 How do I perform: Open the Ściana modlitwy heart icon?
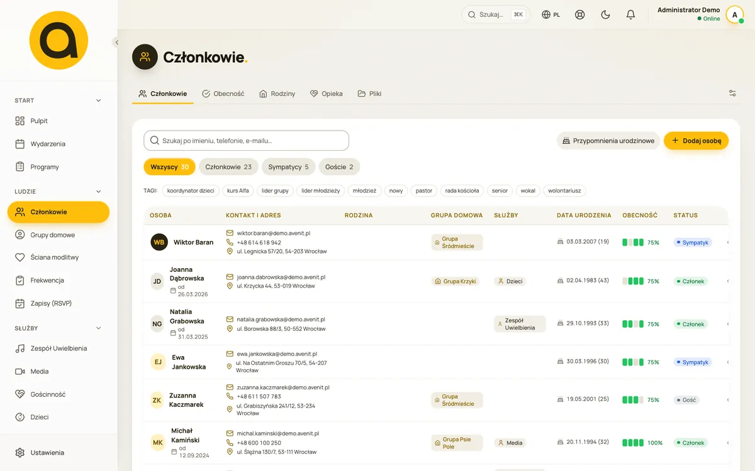click(20, 257)
